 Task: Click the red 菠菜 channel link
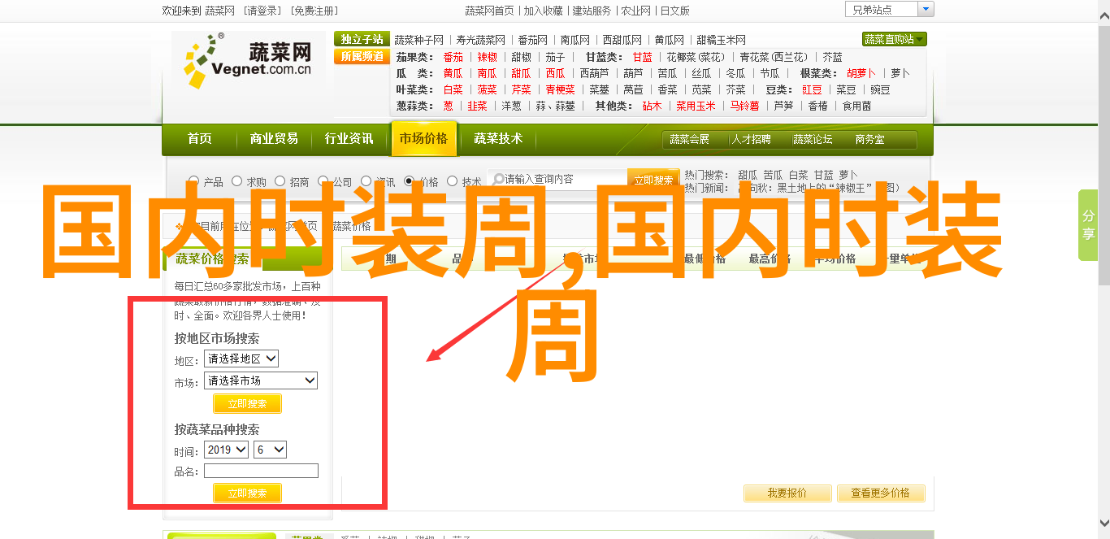tap(487, 89)
